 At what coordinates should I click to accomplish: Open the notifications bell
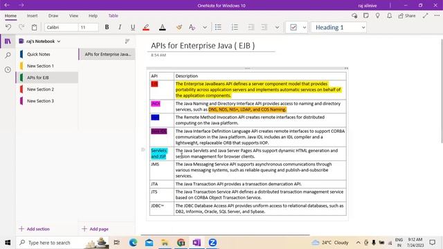pos(389,16)
